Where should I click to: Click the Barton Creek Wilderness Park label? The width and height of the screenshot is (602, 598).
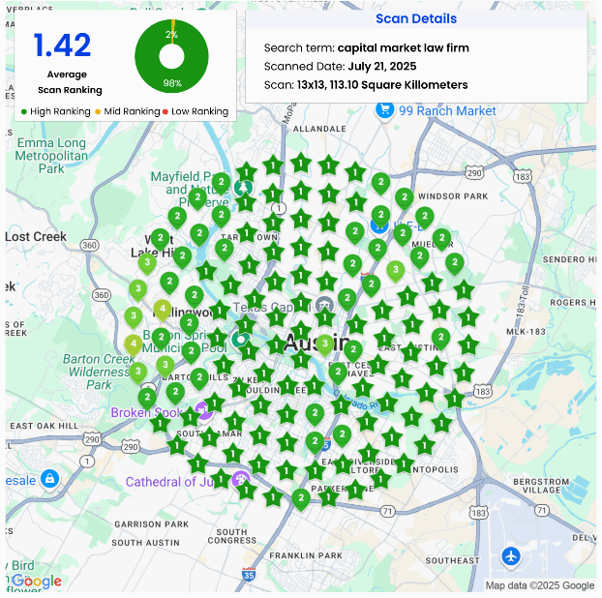point(99,372)
